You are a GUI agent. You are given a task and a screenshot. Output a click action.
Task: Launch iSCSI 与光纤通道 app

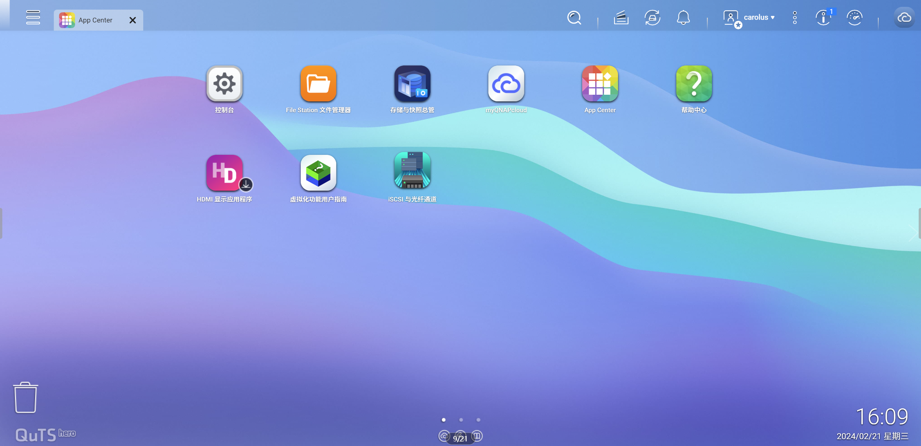point(412,171)
